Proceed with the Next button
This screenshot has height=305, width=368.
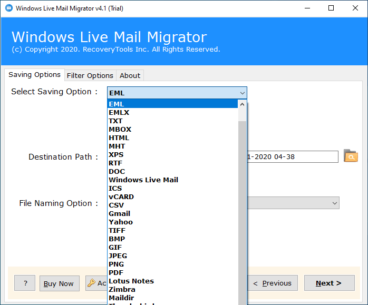click(x=330, y=283)
